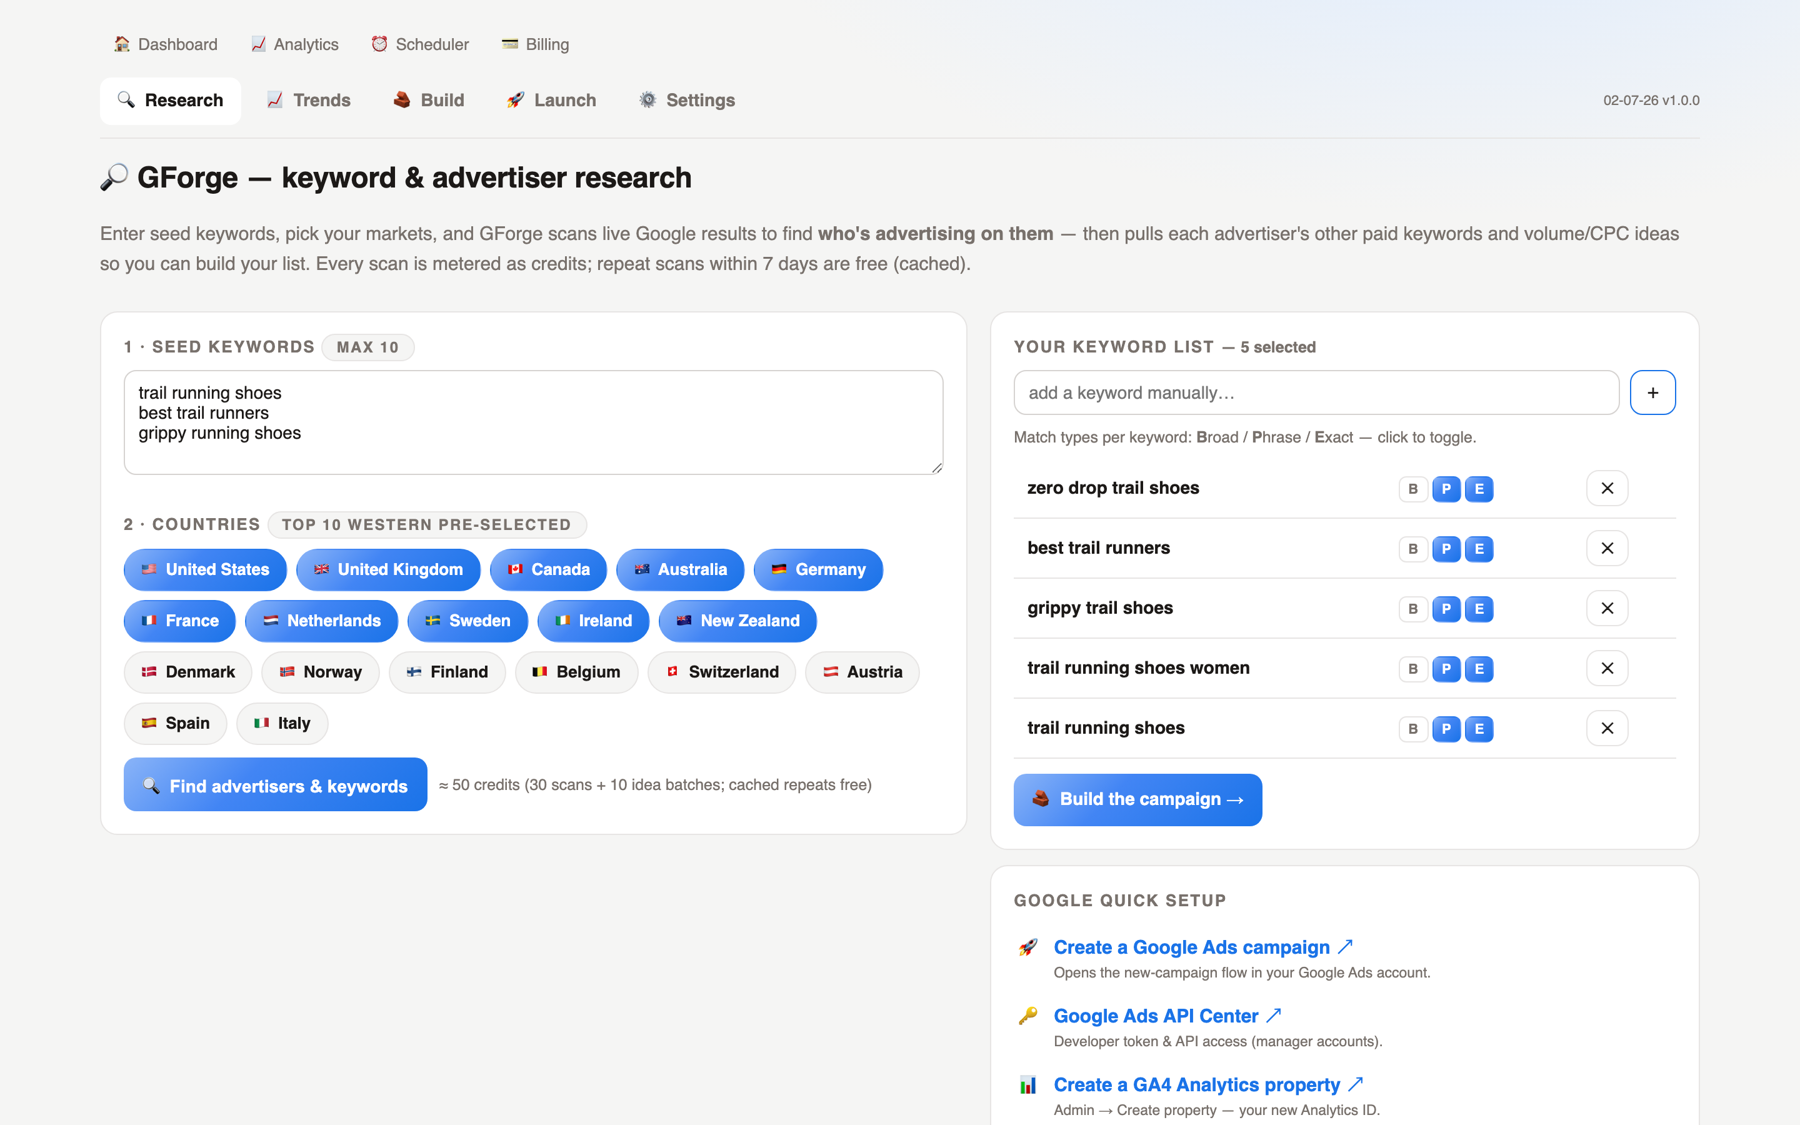
Task: Click 'Build the campaign' button
Action: (x=1137, y=799)
